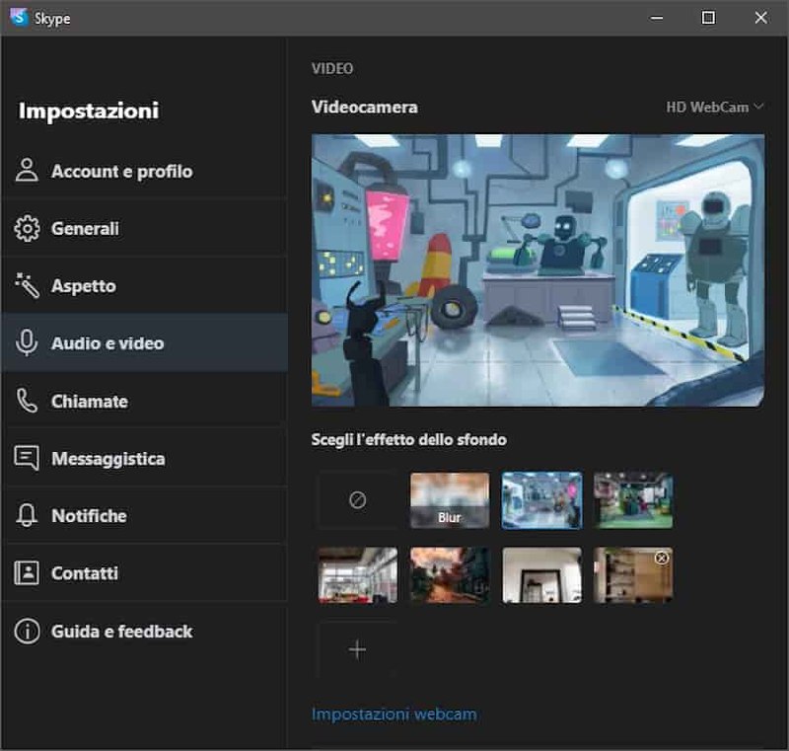This screenshot has height=751, width=789.
Task: Click the Impostazioni title in the sidebar
Action: [x=89, y=111]
